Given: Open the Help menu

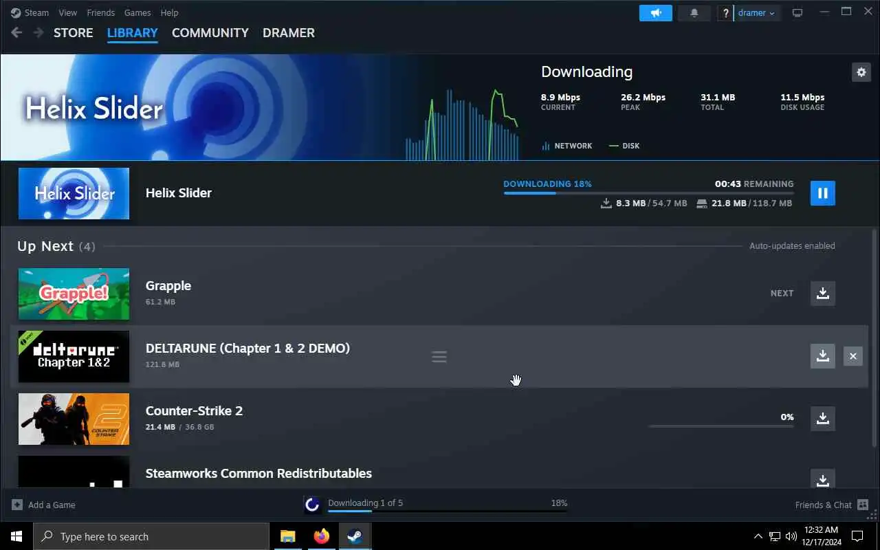Looking at the screenshot, I should click(x=169, y=12).
